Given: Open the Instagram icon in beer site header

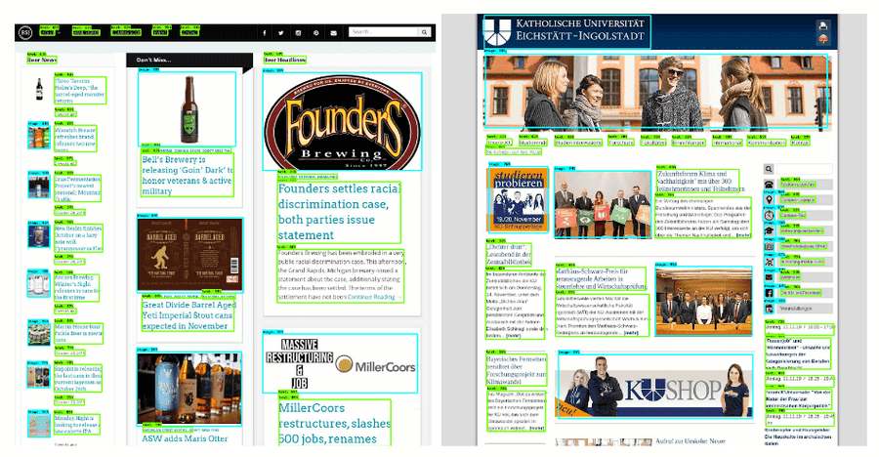Looking at the screenshot, I should [x=298, y=33].
